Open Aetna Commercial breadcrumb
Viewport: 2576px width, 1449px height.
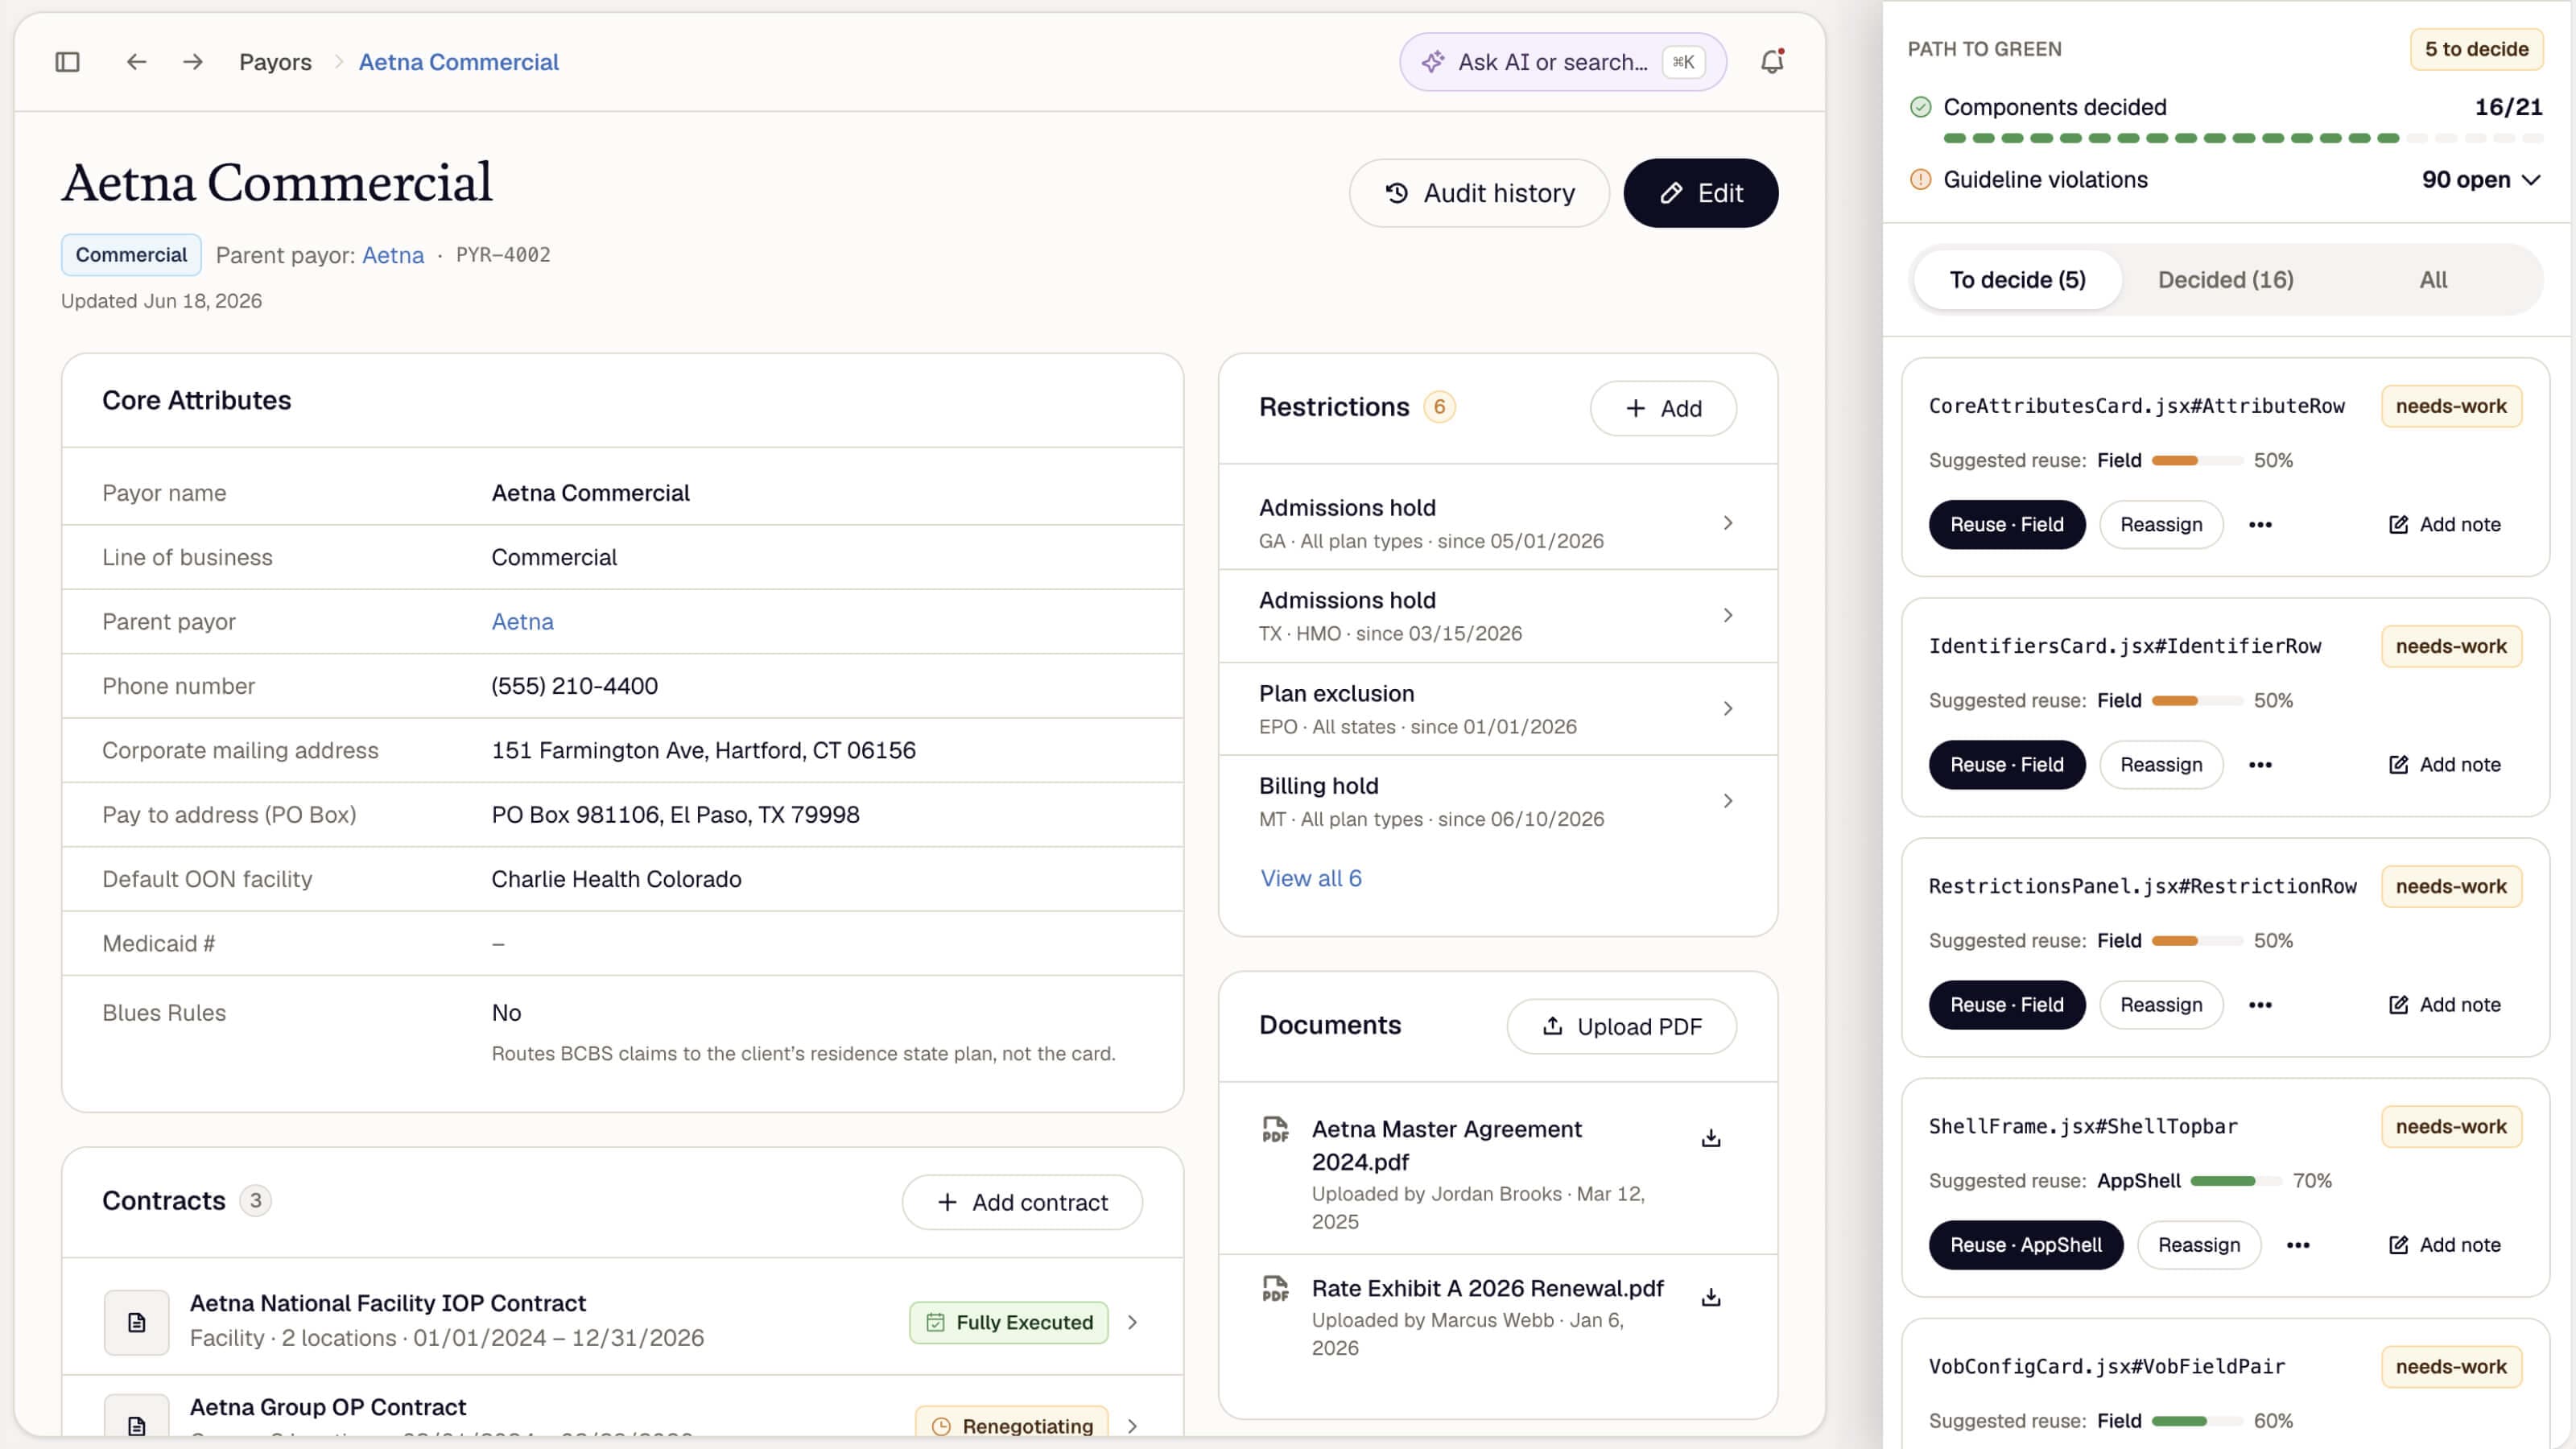coord(458,62)
